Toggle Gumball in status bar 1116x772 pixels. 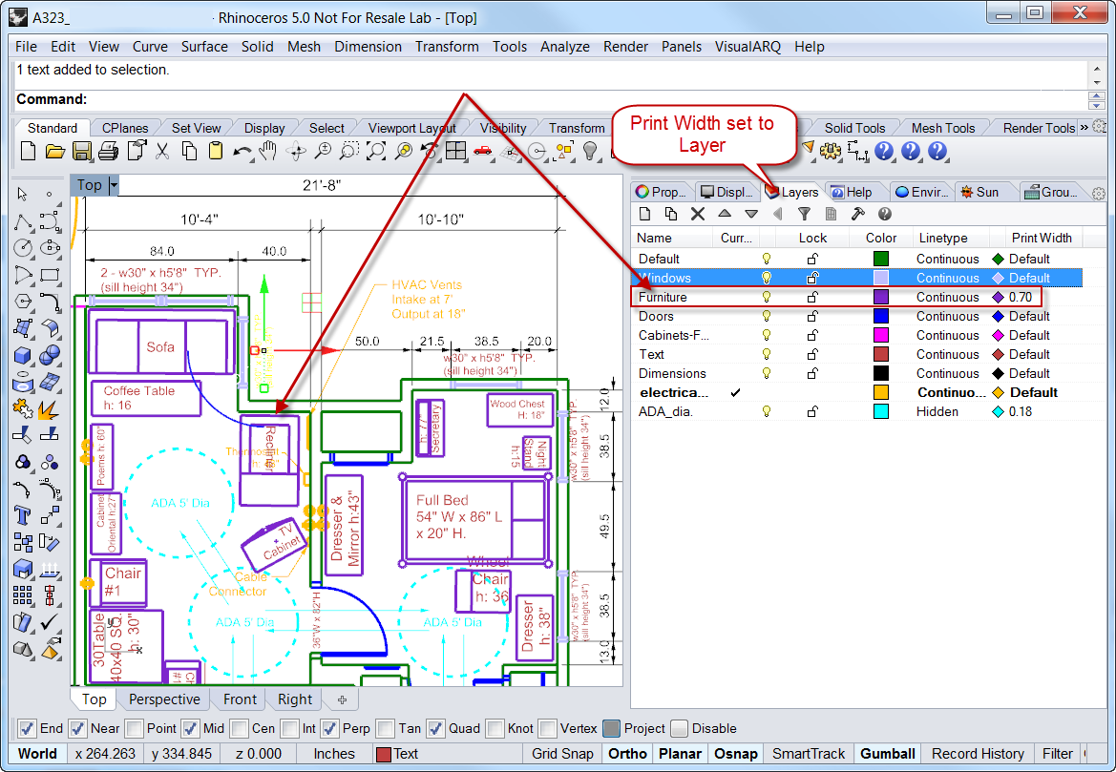[888, 754]
